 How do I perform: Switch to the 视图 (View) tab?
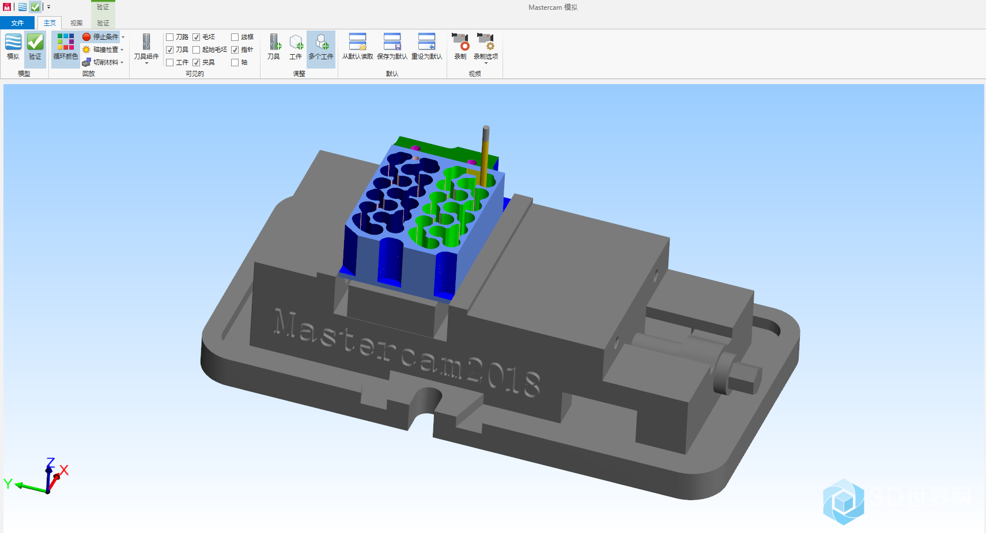77,23
